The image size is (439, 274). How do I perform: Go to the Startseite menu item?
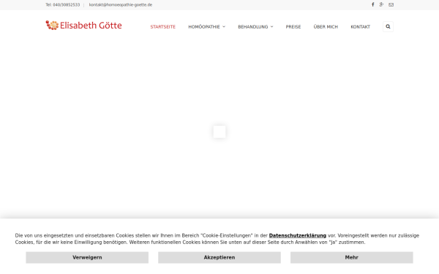tap(163, 27)
